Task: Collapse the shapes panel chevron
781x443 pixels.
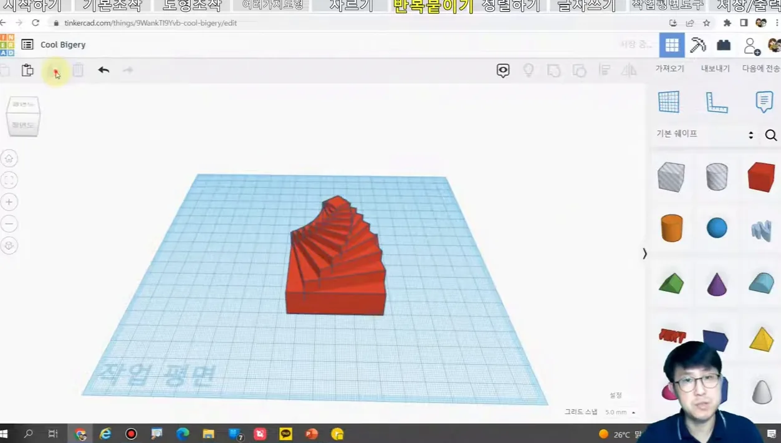Action: [x=644, y=254]
